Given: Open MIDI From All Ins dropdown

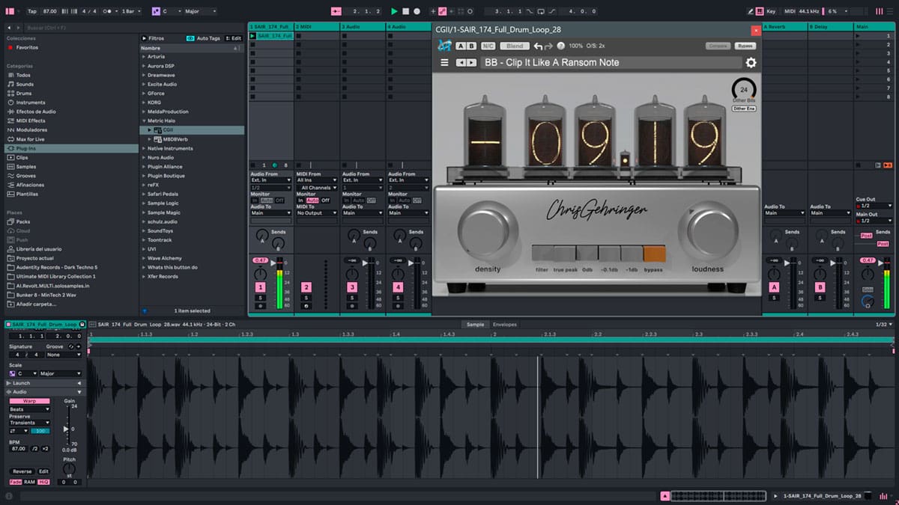Looking at the screenshot, I should click(x=317, y=180).
